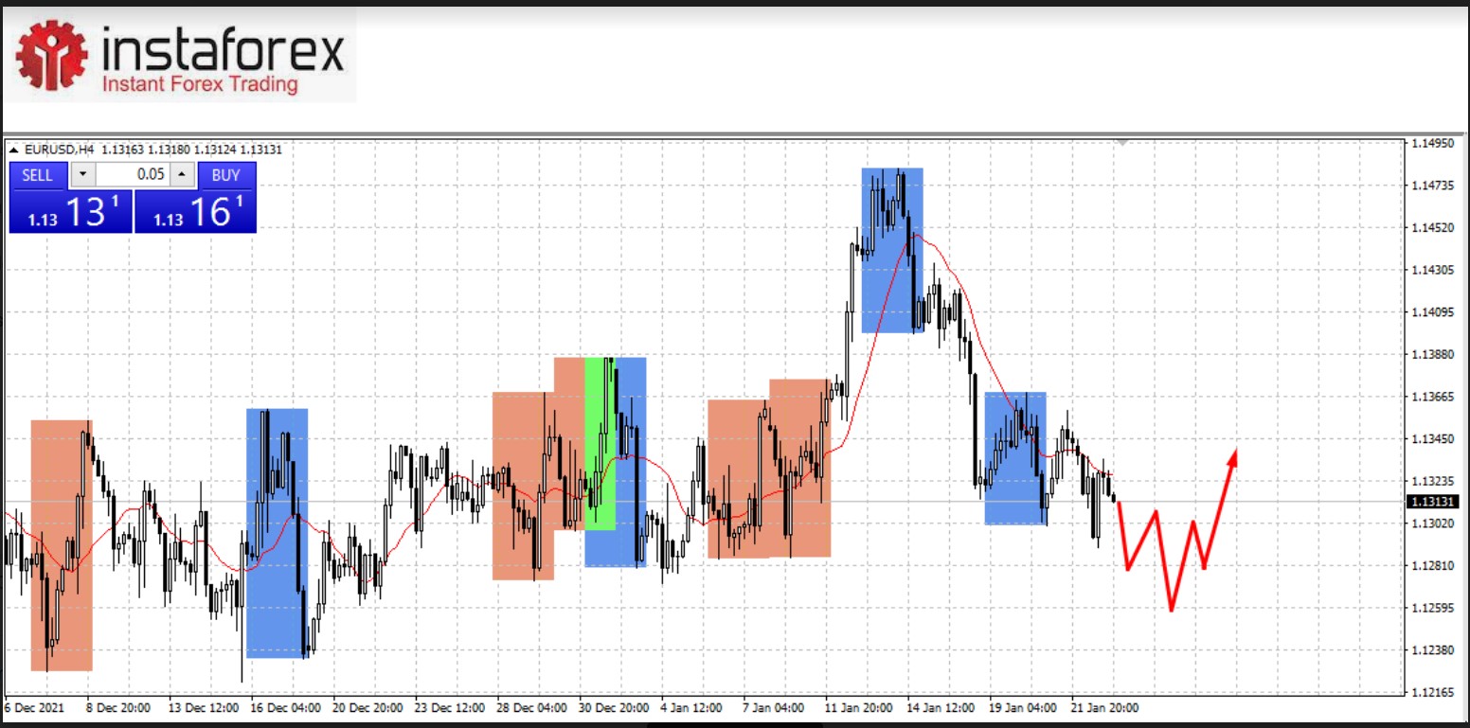
Task: Click the BUY button
Action: [226, 175]
